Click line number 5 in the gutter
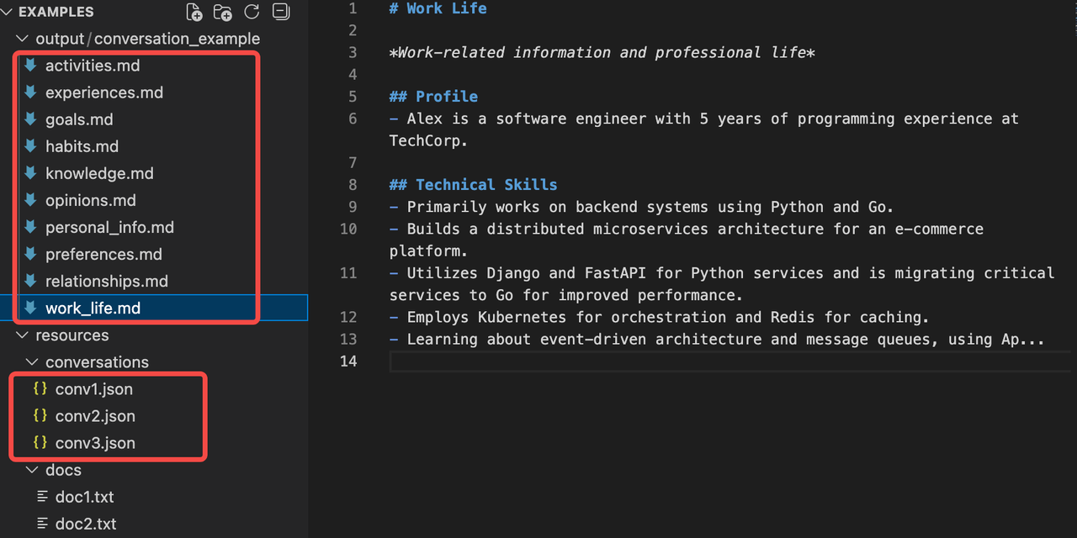Viewport: 1077px width, 538px height. click(353, 97)
